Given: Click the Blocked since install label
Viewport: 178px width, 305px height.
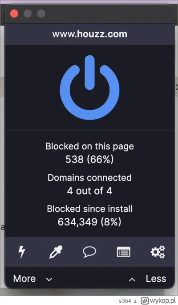Looking at the screenshot, I should (x=89, y=209).
